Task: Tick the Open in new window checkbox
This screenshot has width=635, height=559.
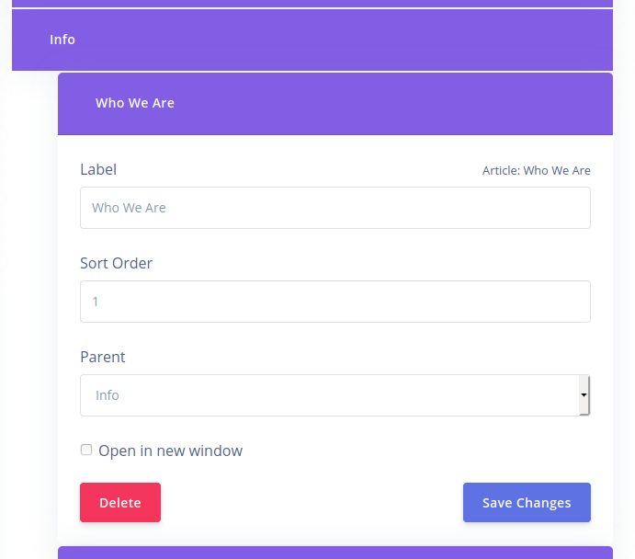Action: [86, 450]
